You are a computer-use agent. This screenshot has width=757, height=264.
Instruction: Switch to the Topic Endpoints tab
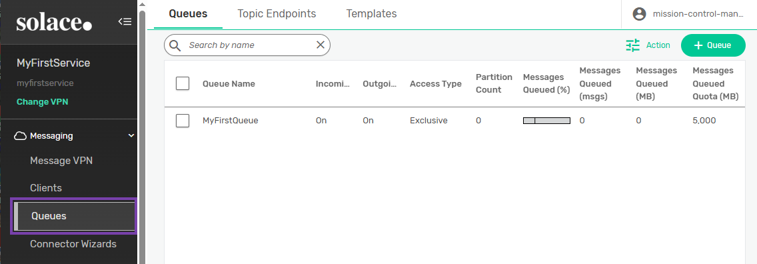277,13
